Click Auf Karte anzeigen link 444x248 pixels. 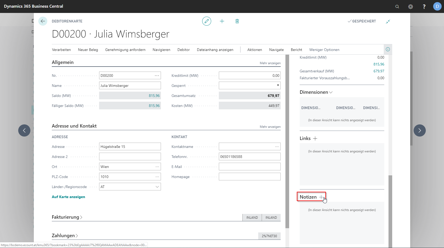click(x=68, y=197)
